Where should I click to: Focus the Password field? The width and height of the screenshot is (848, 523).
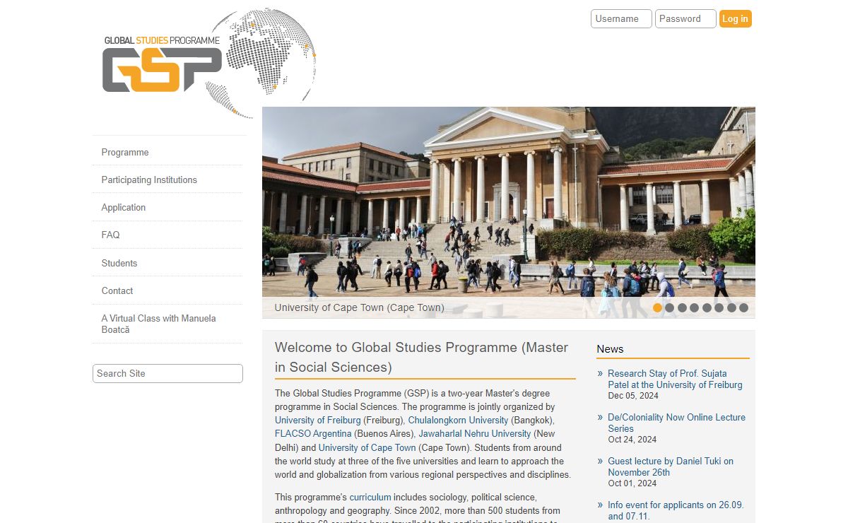685,19
